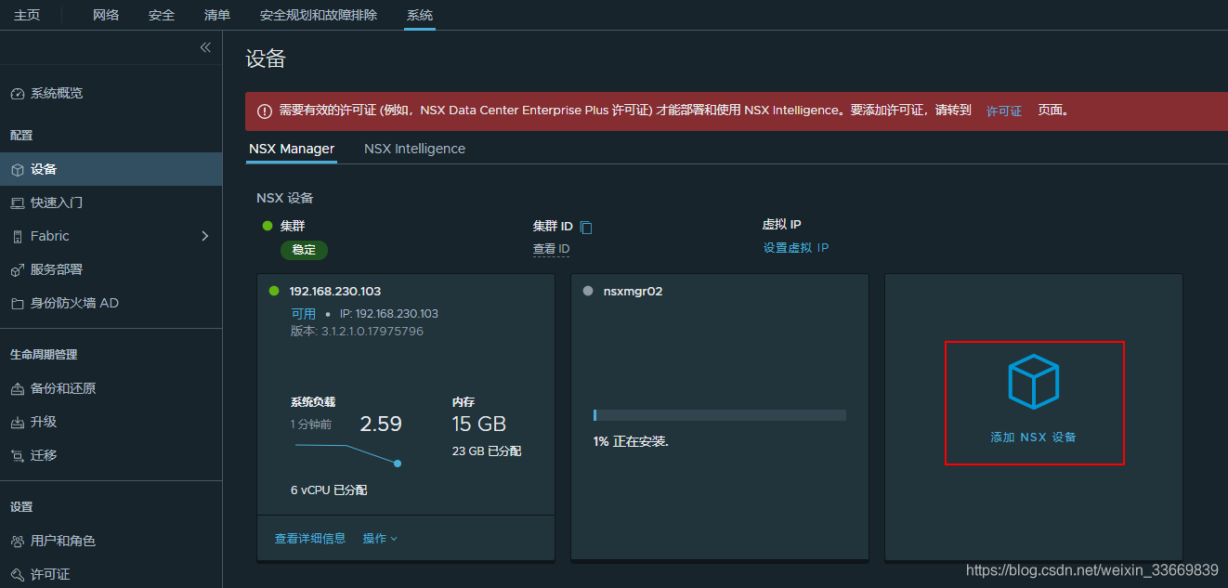Open 安全规划和故障排除 top menu

319,15
